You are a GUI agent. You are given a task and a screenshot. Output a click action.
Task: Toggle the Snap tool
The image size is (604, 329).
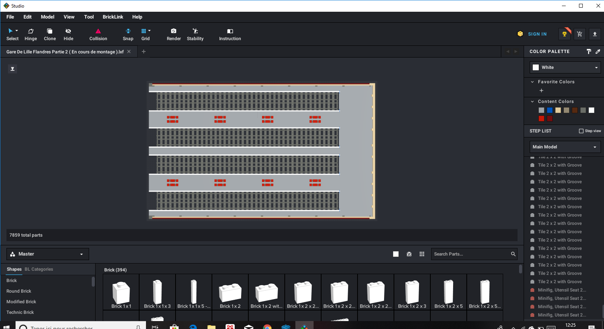[x=128, y=34]
